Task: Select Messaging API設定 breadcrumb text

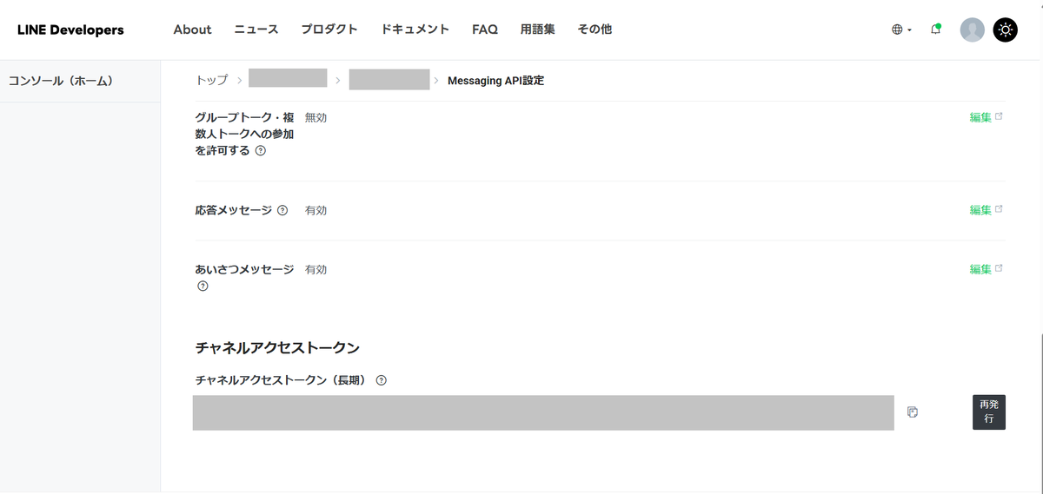Action: click(495, 81)
